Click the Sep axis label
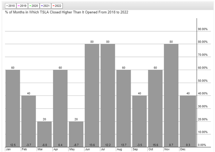Image resolution: width=215 pixels, height=152 pixels. click(x=135, y=149)
